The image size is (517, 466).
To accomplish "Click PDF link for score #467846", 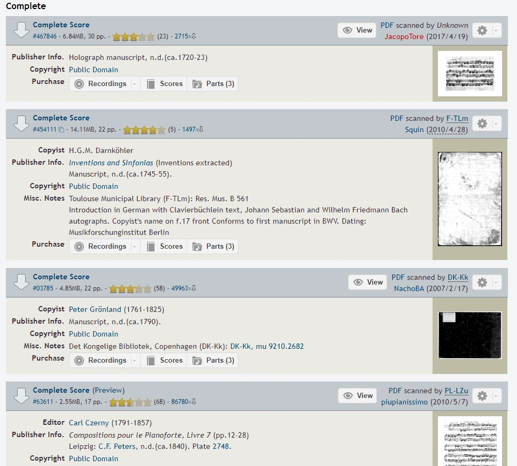I will pyautogui.click(x=387, y=25).
